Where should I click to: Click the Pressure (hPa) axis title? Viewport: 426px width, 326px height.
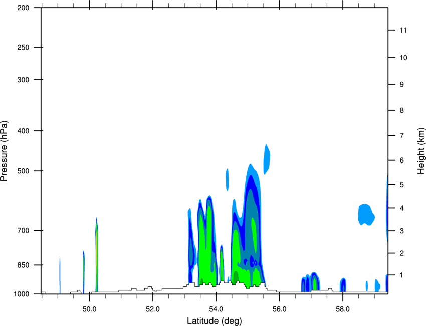click(x=4, y=151)
